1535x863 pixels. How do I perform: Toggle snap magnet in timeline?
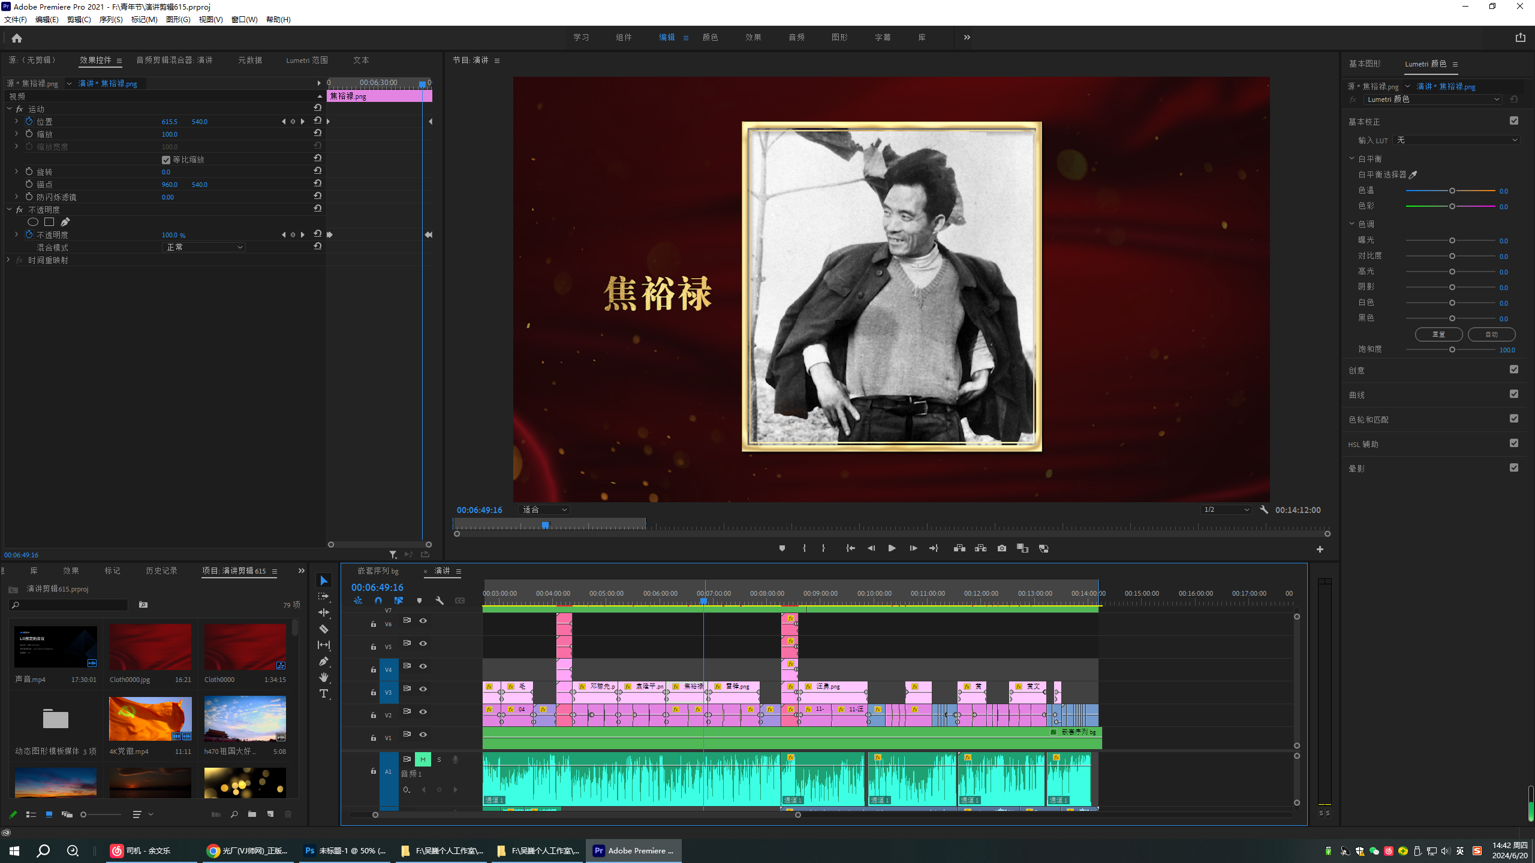(378, 601)
